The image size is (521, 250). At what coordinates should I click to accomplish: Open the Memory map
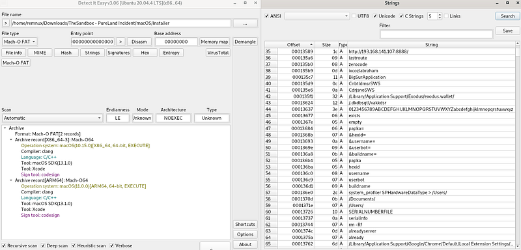point(214,42)
